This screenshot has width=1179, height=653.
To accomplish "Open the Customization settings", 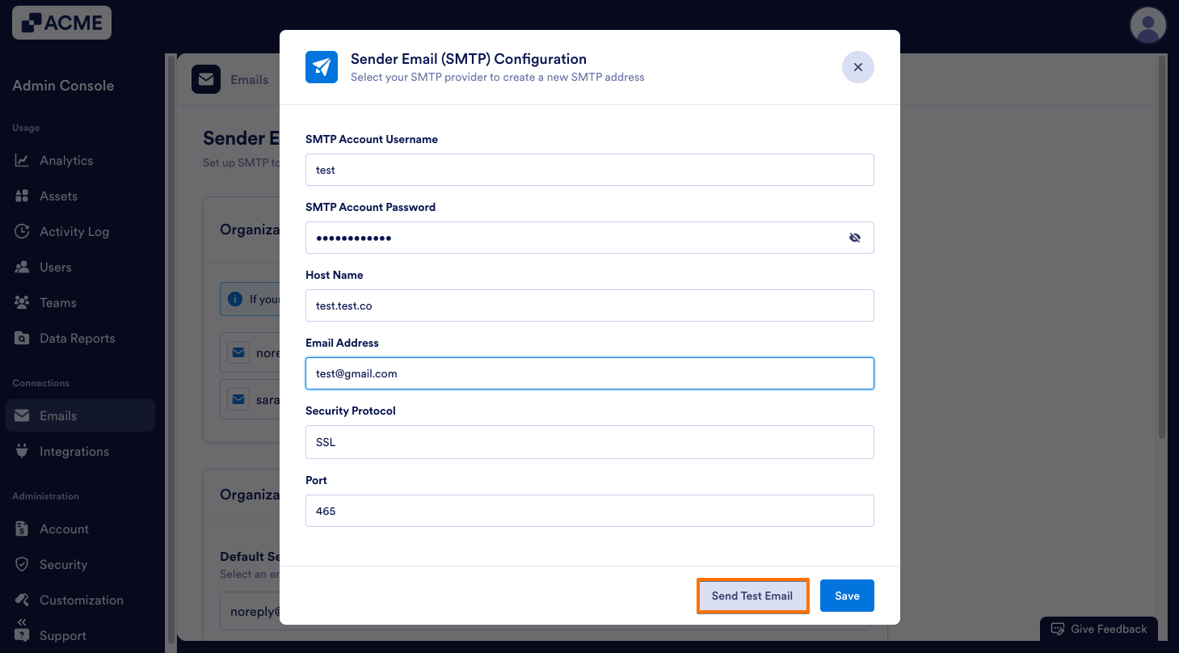I will click(82, 600).
